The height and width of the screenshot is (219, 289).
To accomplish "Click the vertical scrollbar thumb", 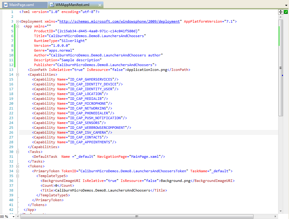I will coord(281,68).
